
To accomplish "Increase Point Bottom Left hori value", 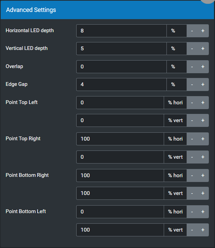I will tap(203, 212).
